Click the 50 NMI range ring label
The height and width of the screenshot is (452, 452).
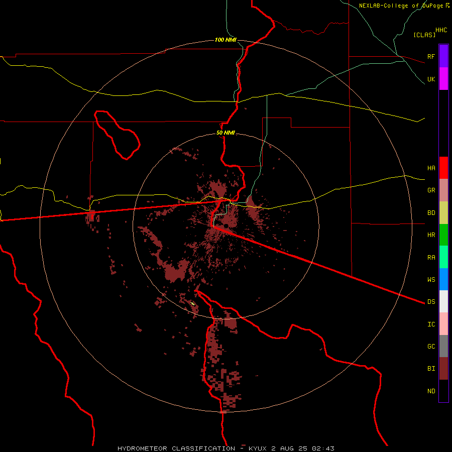pyautogui.click(x=225, y=133)
